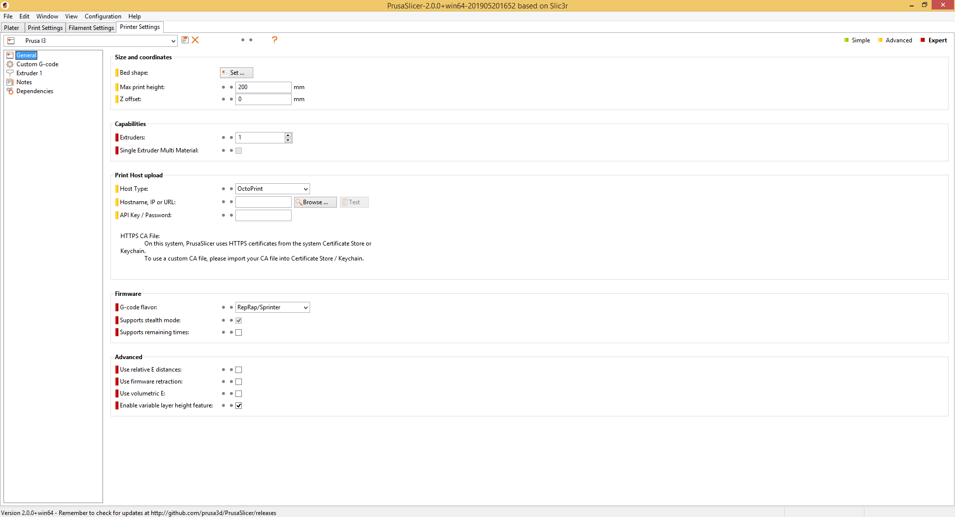Click the reset dot beside Use volumetric E
This screenshot has height=517, width=955.
coord(231,393)
